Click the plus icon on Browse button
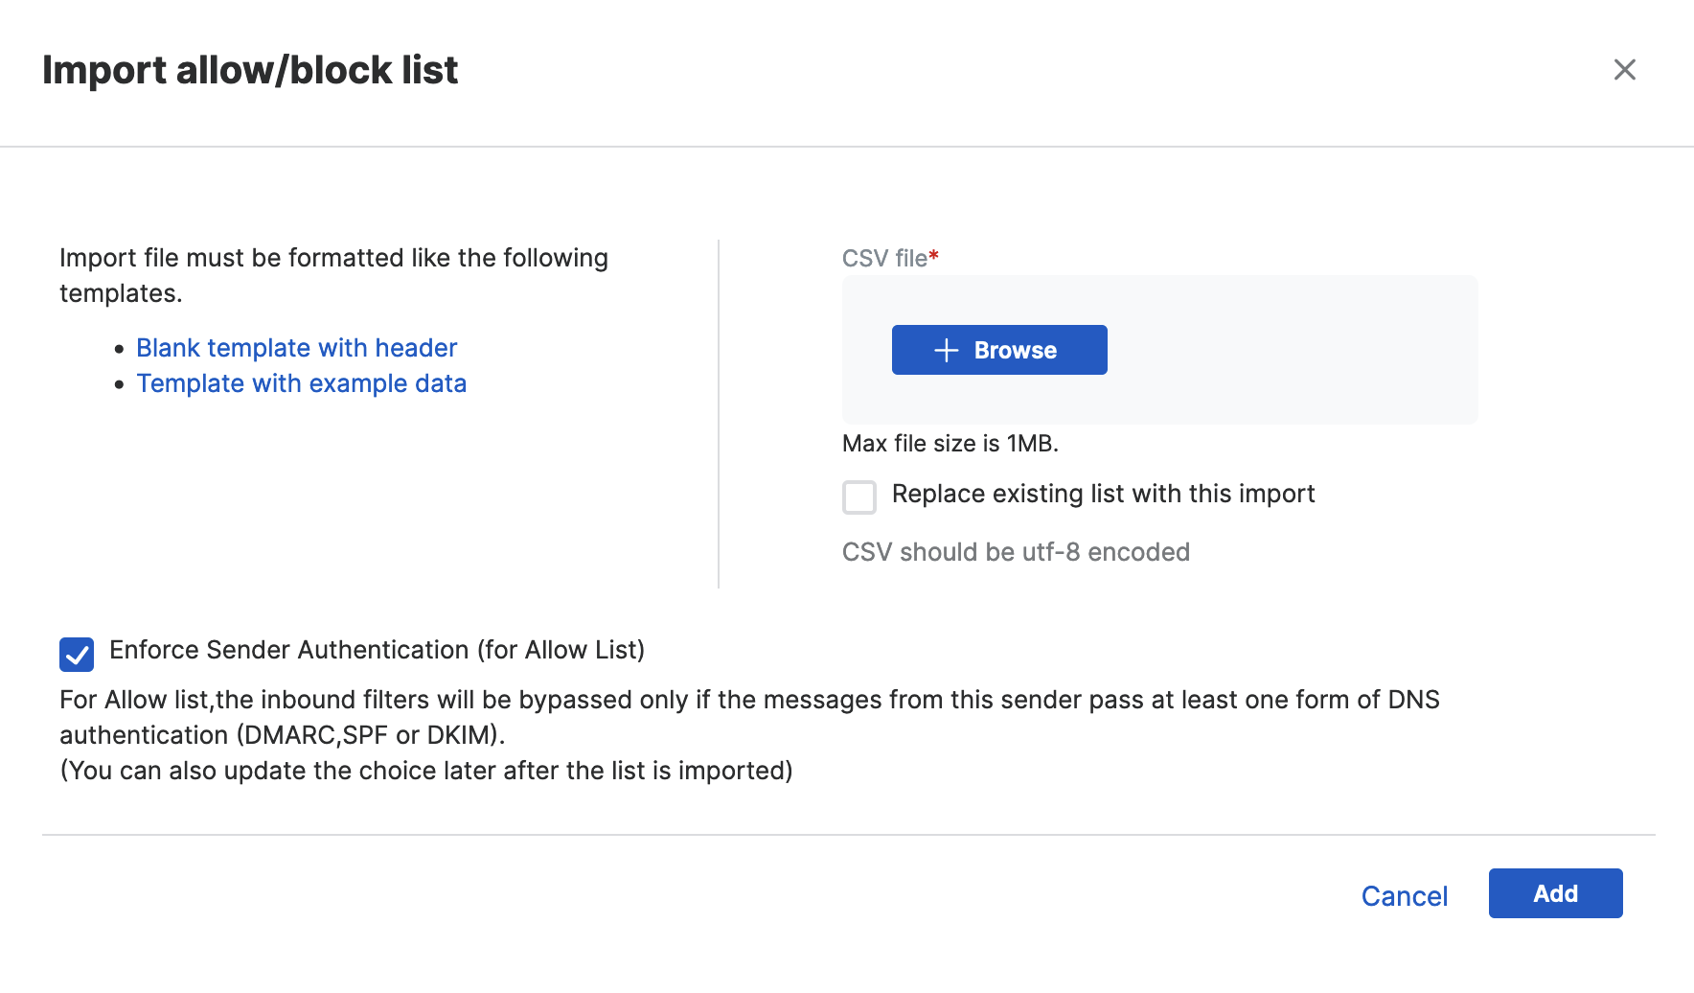Screen dimensions: 1694x993 (x=946, y=351)
